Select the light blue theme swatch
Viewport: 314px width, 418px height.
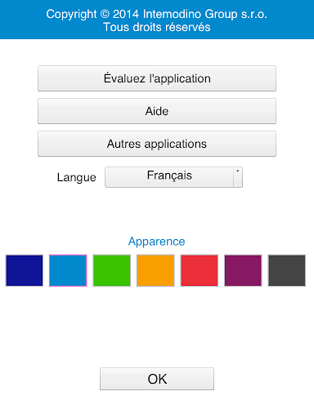(68, 270)
